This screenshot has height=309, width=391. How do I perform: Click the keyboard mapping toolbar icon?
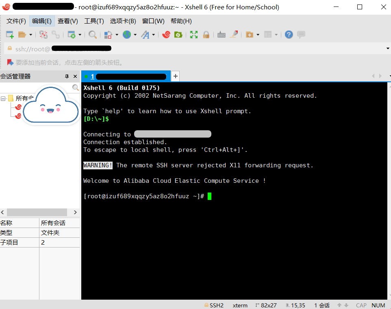click(222, 35)
